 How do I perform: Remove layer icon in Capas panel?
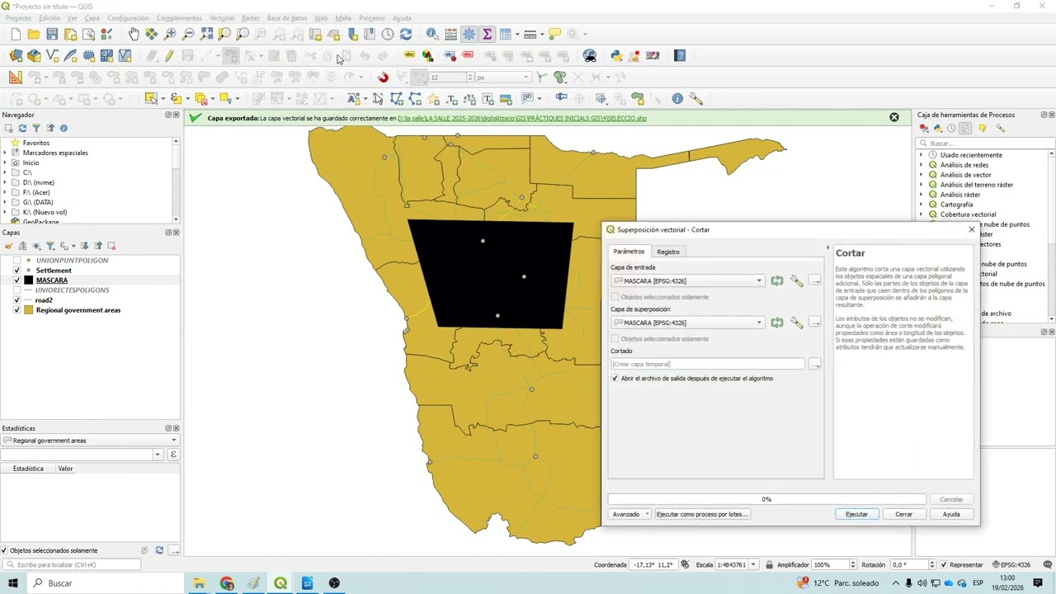(111, 246)
